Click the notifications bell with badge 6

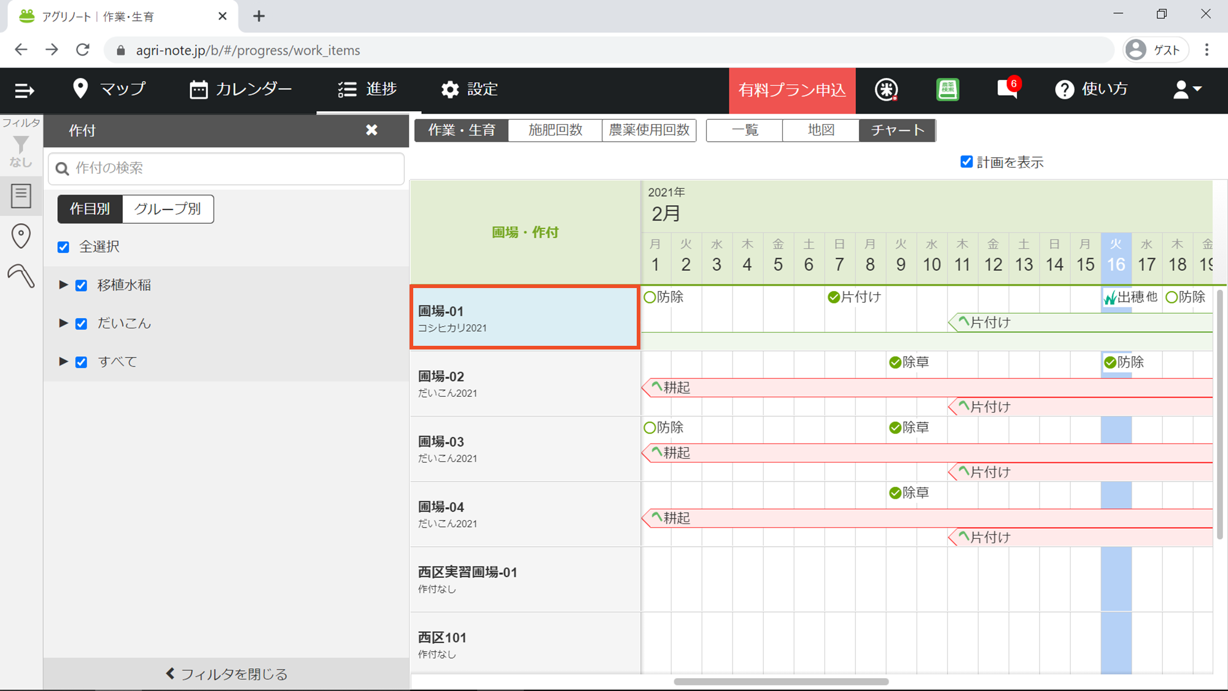coord(1008,90)
